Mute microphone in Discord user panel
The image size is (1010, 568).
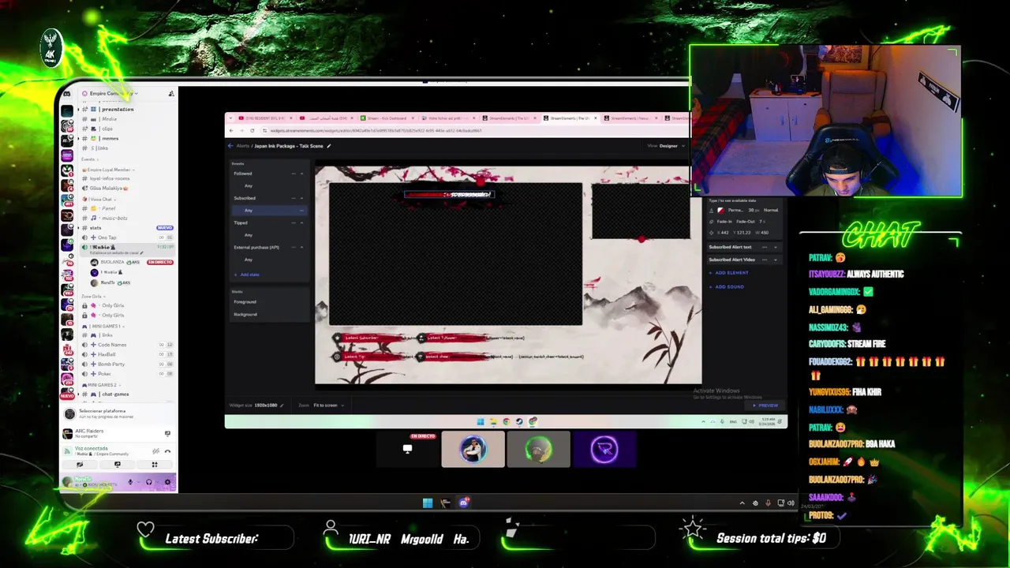130,482
